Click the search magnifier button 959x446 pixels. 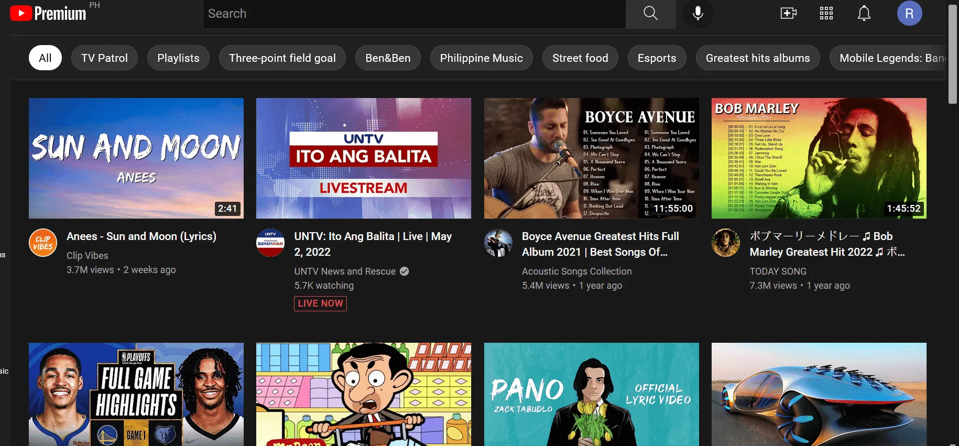(x=650, y=14)
